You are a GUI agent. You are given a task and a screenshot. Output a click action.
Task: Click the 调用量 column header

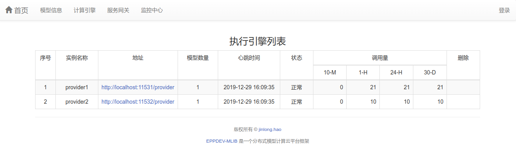[380, 58]
